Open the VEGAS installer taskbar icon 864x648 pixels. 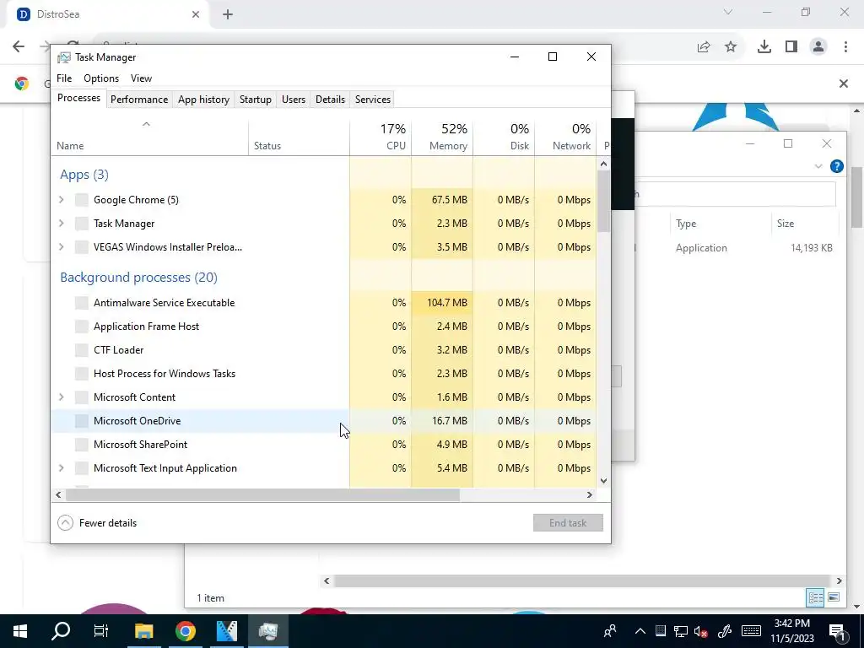(x=226, y=631)
